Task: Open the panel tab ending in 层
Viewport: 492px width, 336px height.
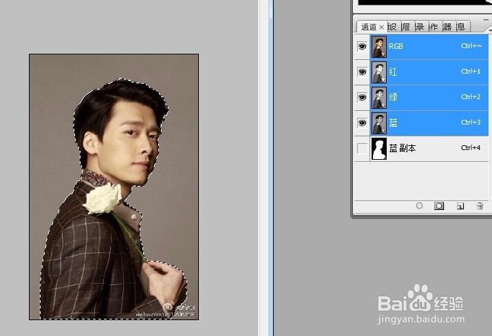Action: point(407,27)
